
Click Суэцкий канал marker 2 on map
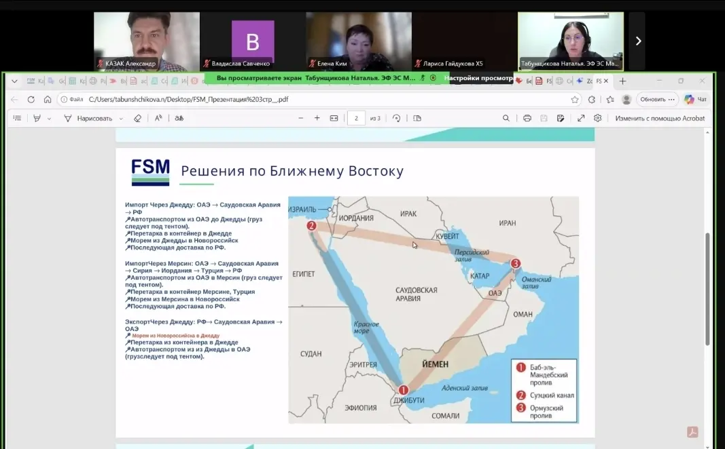click(x=311, y=226)
